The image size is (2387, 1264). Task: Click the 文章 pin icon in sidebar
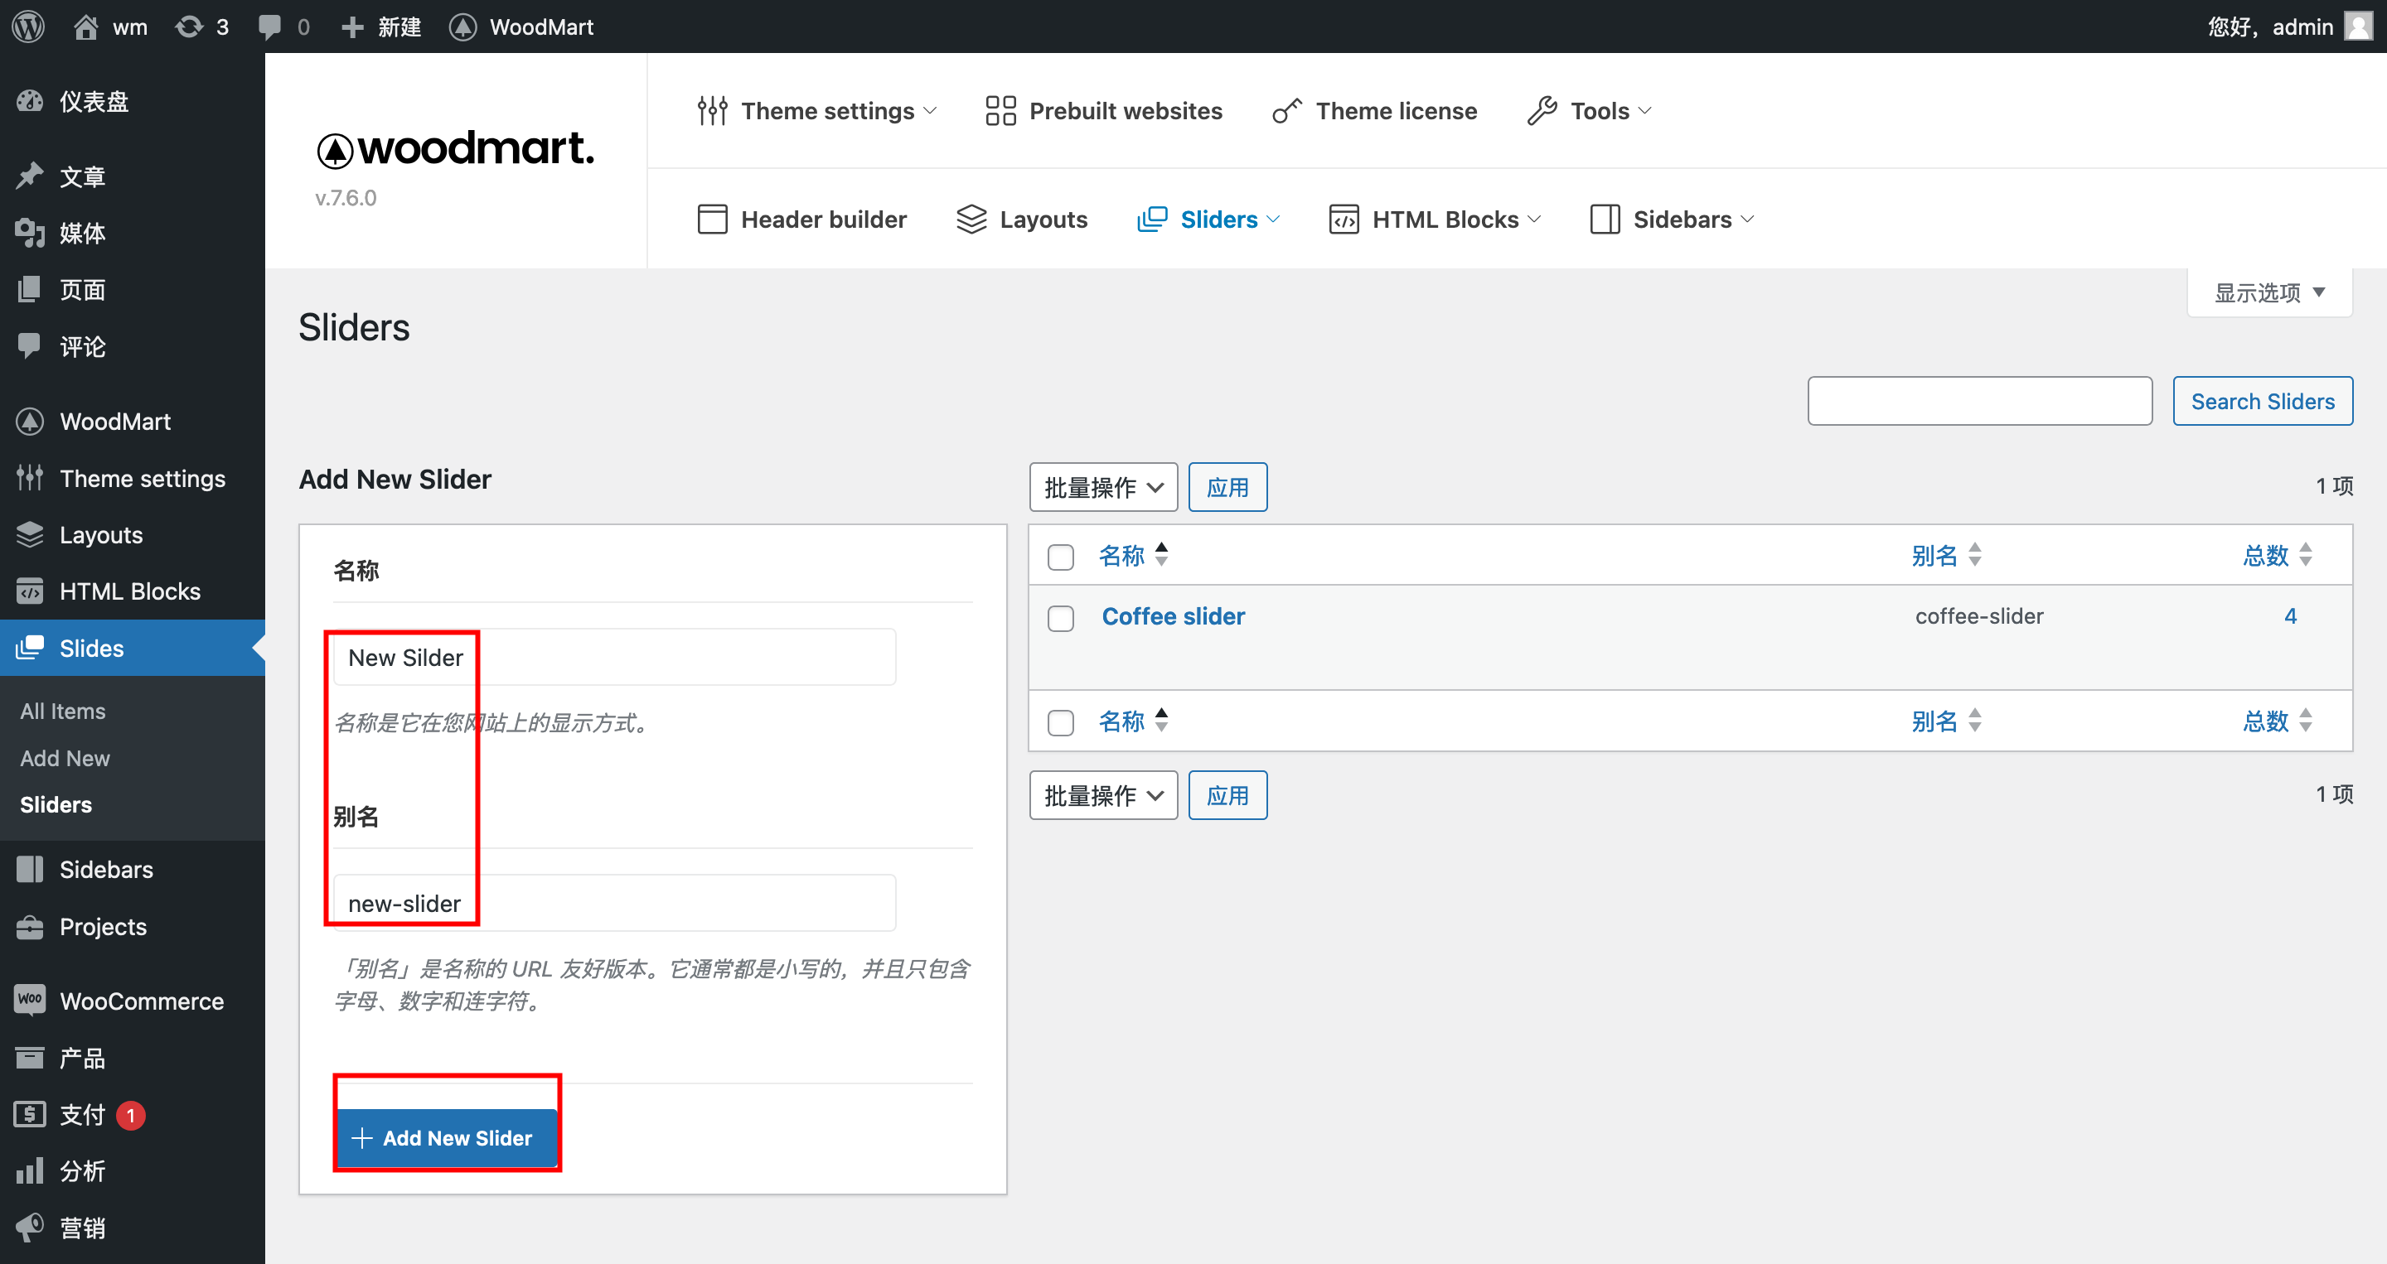(30, 176)
